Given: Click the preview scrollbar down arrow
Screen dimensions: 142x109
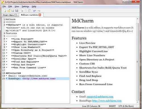Looking at the screenshot, I should (137, 102).
